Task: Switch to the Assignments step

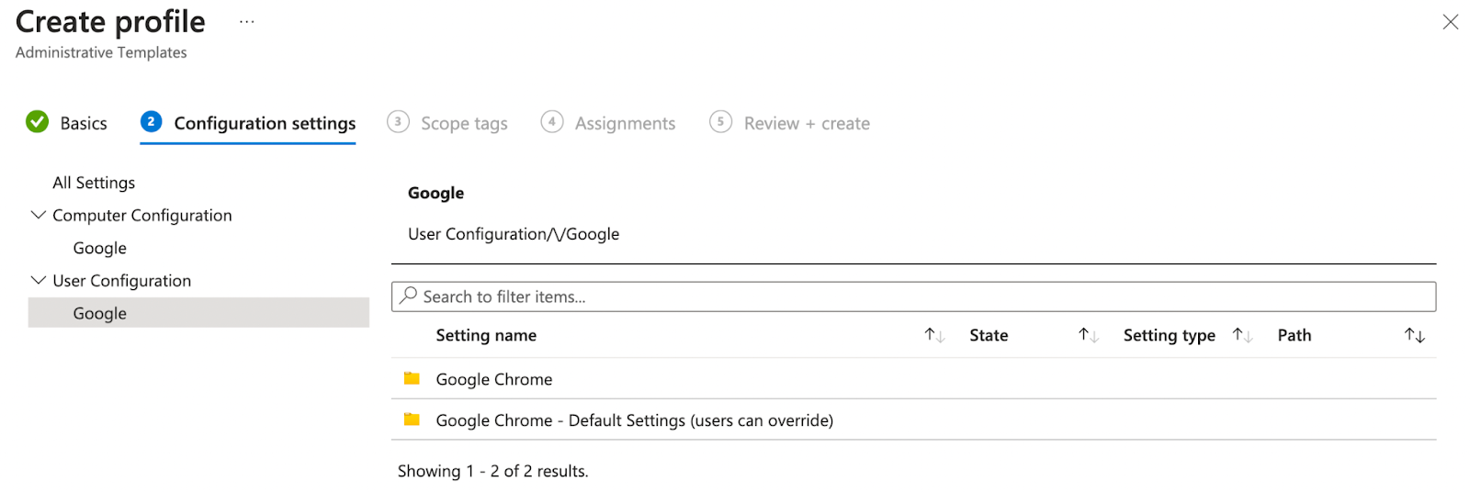Action: pyautogui.click(x=625, y=123)
